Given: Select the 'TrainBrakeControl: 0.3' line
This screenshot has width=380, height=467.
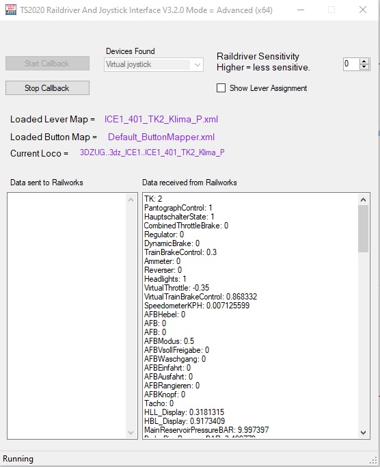Looking at the screenshot, I should (180, 252).
